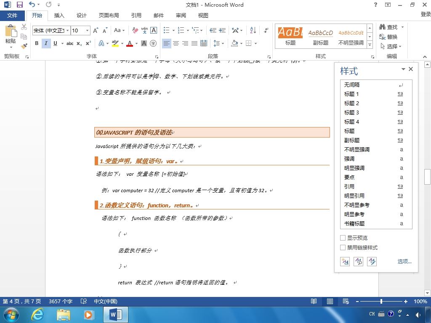The image size is (431, 323).
Task: Open numbered list style dropdown
Action: tap(188, 30)
